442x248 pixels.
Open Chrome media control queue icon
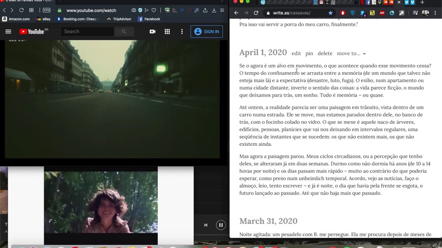(x=415, y=13)
